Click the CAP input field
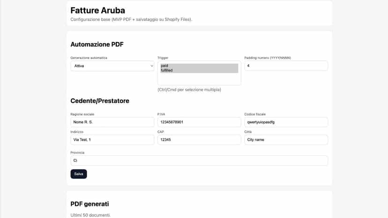The image size is (388, 218). tap(199, 140)
